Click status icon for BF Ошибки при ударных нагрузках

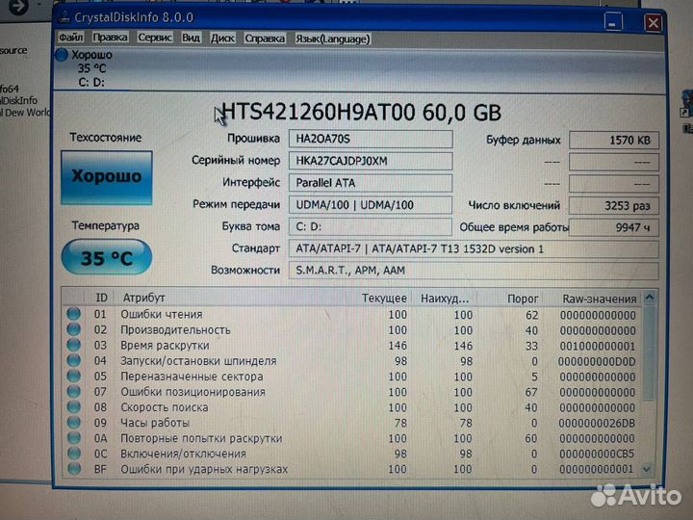click(x=74, y=469)
